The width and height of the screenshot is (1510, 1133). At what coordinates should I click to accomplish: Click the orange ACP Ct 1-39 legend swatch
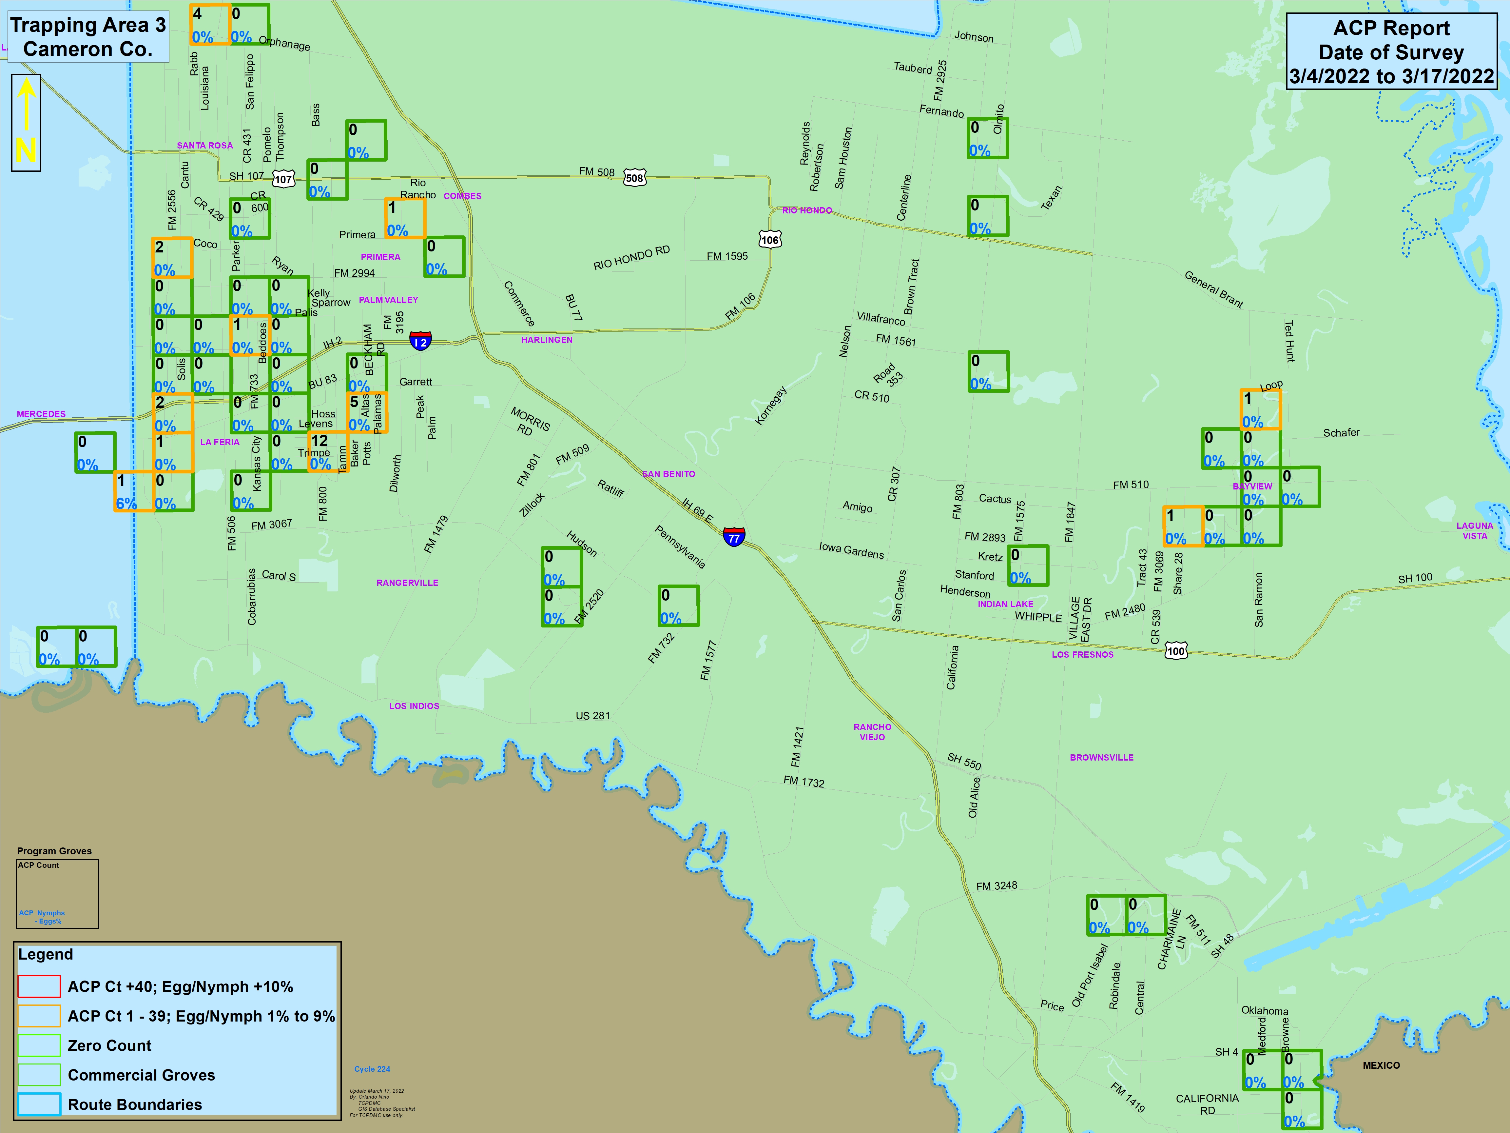coord(40,1016)
